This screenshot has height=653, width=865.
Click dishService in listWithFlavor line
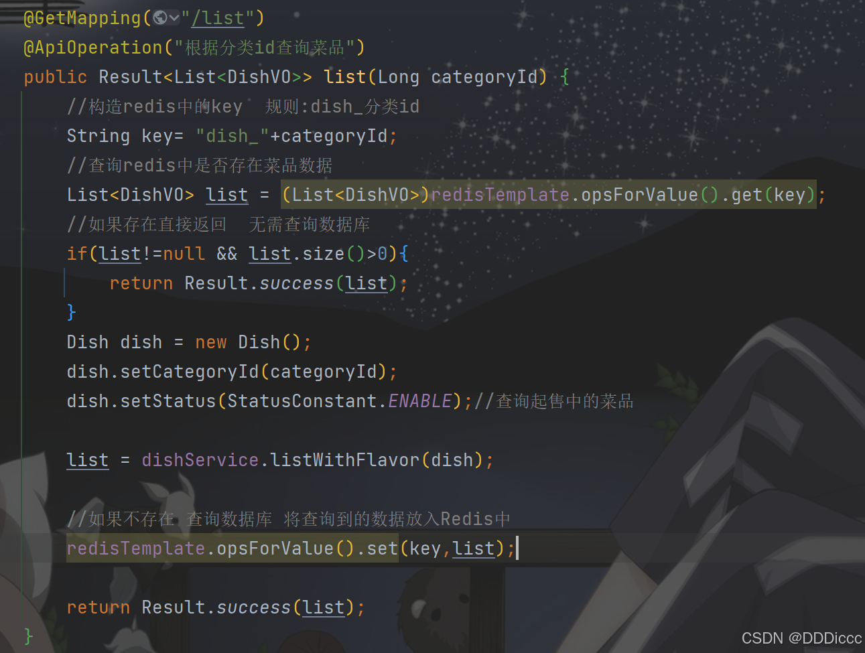[200, 460]
